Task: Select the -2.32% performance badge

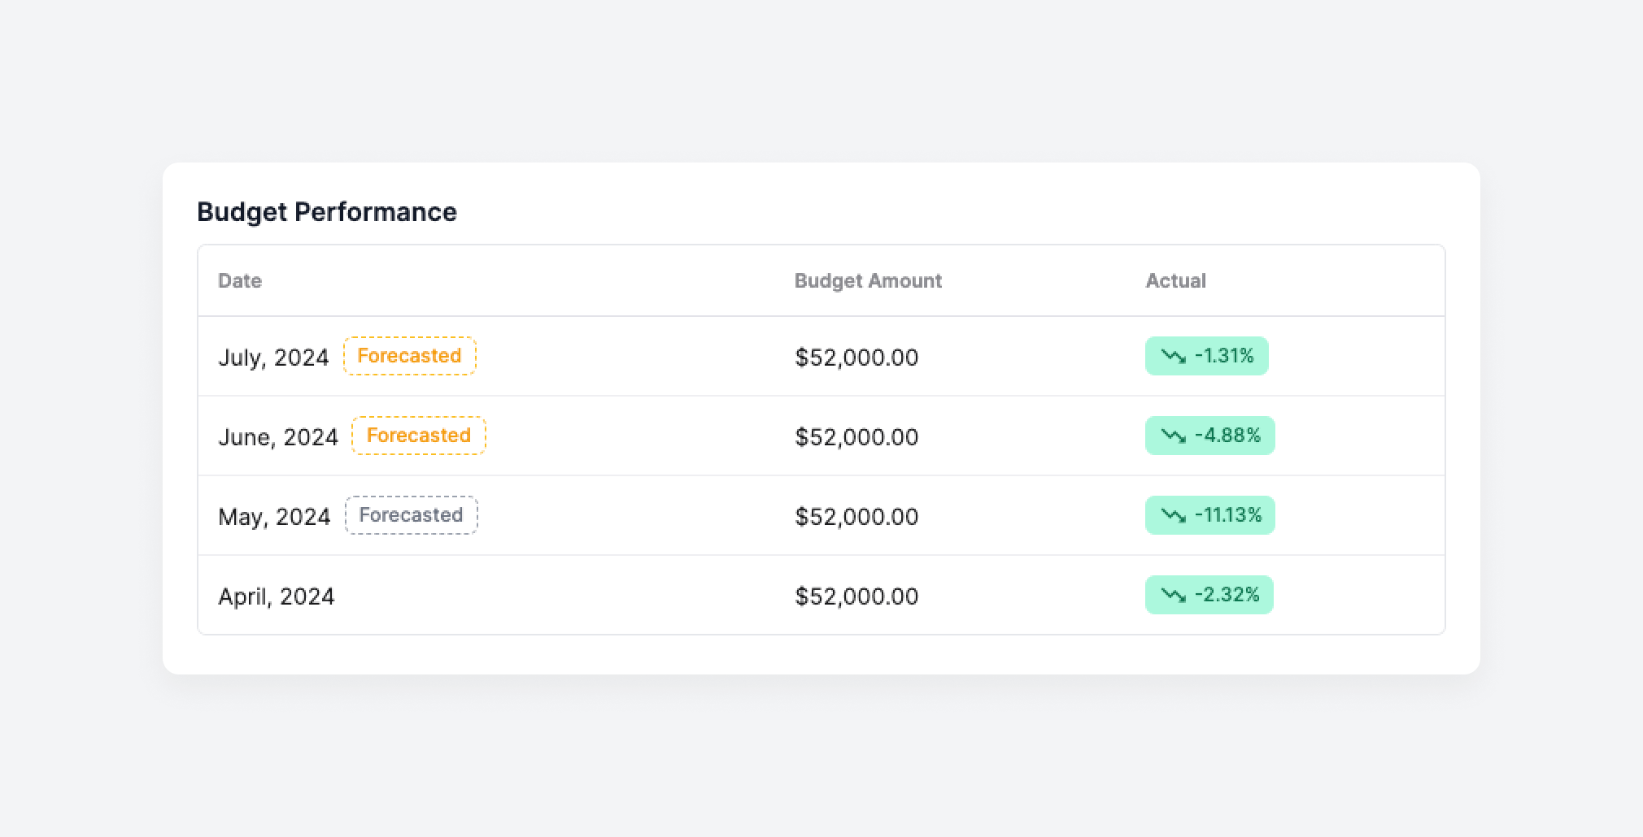Action: click(1209, 594)
